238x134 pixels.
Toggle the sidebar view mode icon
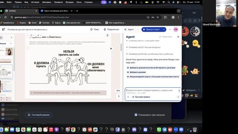tap(1, 37)
